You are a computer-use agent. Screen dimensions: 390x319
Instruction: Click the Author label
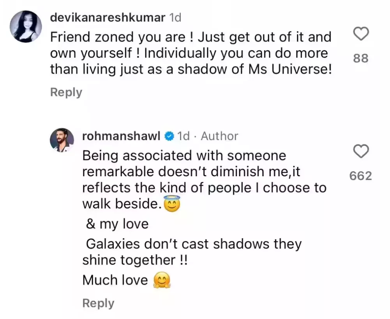click(219, 136)
